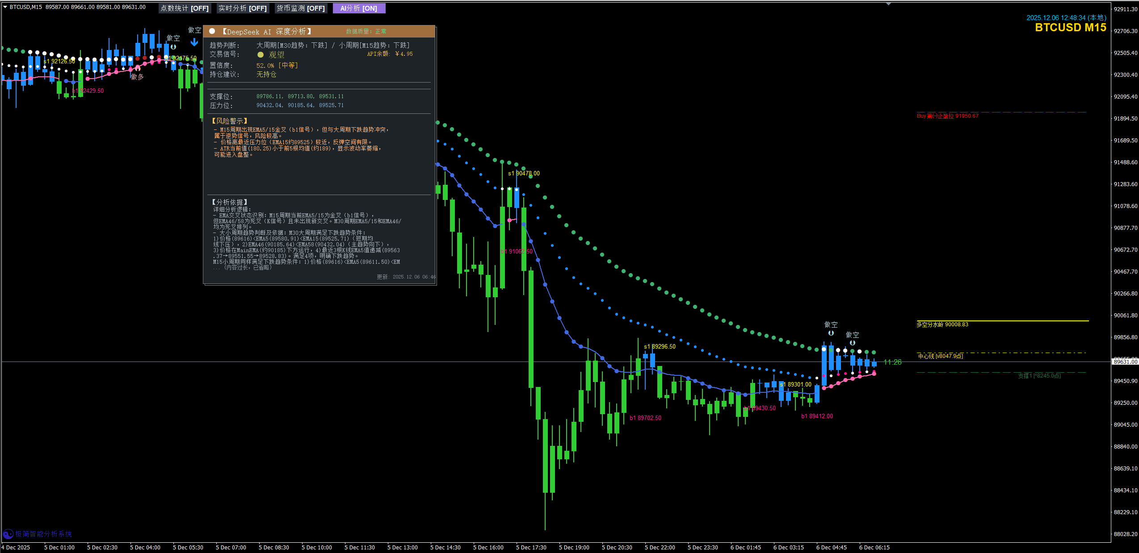
Task: Click the chart shift triangle marker at top
Action: click(888, 4)
